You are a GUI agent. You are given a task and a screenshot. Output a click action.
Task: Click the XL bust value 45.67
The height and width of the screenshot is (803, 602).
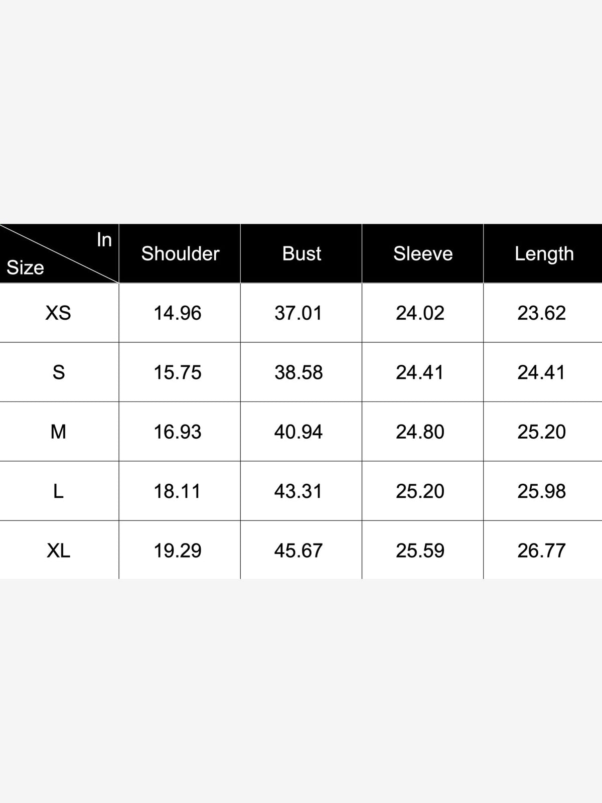pyautogui.click(x=298, y=551)
